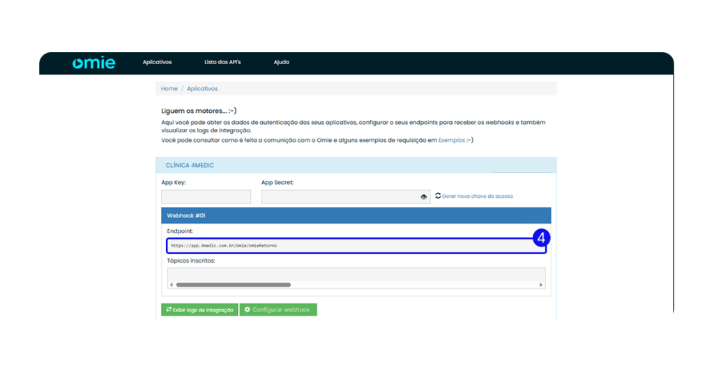Open the Ajuda menu
The width and height of the screenshot is (714, 374).
281,63
